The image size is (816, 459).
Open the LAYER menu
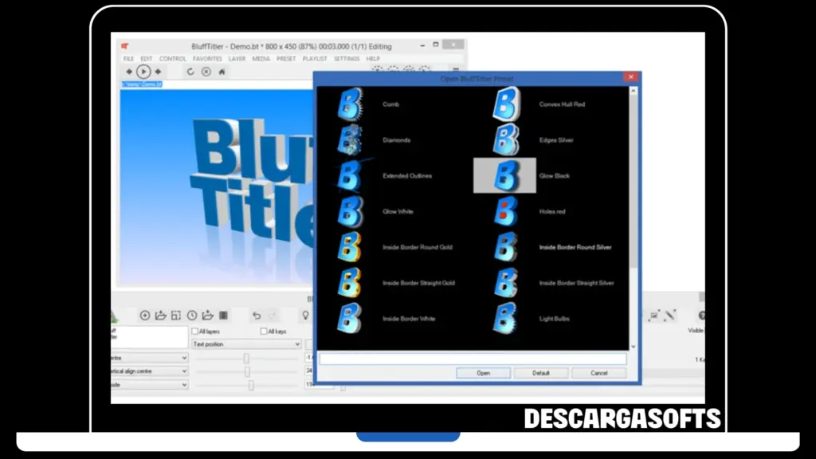tap(237, 59)
